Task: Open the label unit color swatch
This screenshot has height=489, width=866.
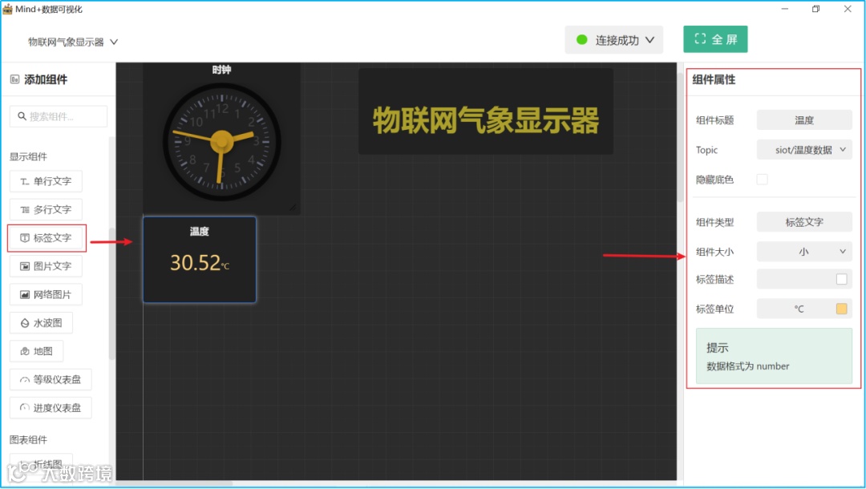Action: coord(841,309)
